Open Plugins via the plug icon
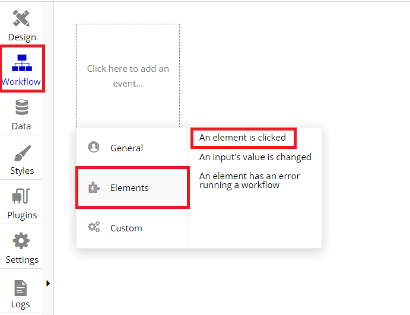410x315 pixels. click(21, 197)
